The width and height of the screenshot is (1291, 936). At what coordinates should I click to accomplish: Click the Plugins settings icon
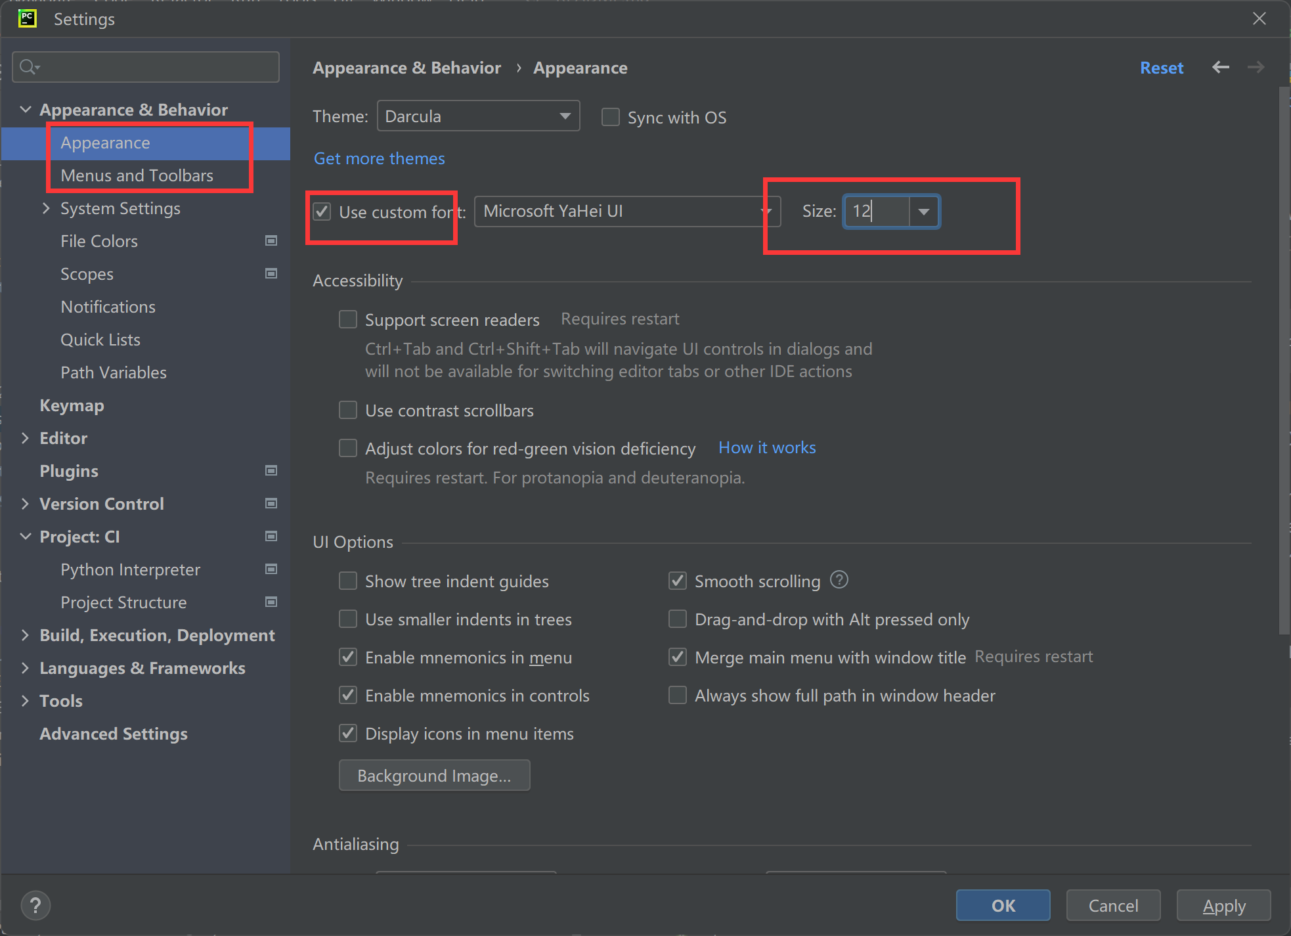point(272,470)
